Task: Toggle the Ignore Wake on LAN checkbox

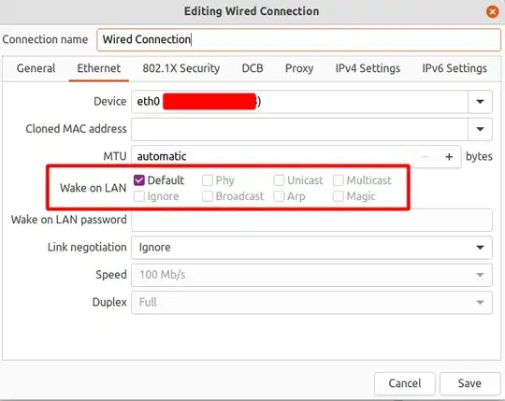Action: pos(138,196)
